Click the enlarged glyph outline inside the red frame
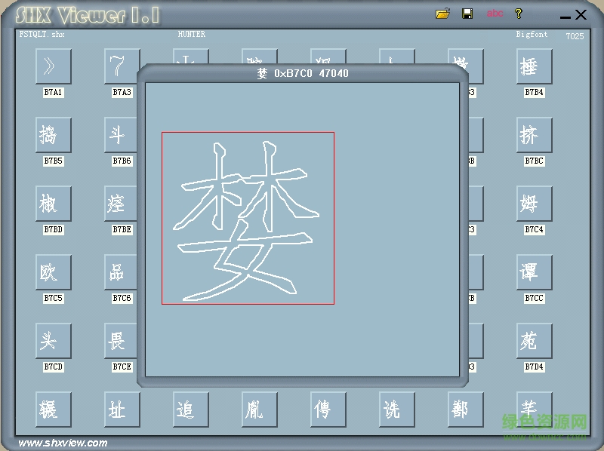Screen dimensions: 604x451 248,218
